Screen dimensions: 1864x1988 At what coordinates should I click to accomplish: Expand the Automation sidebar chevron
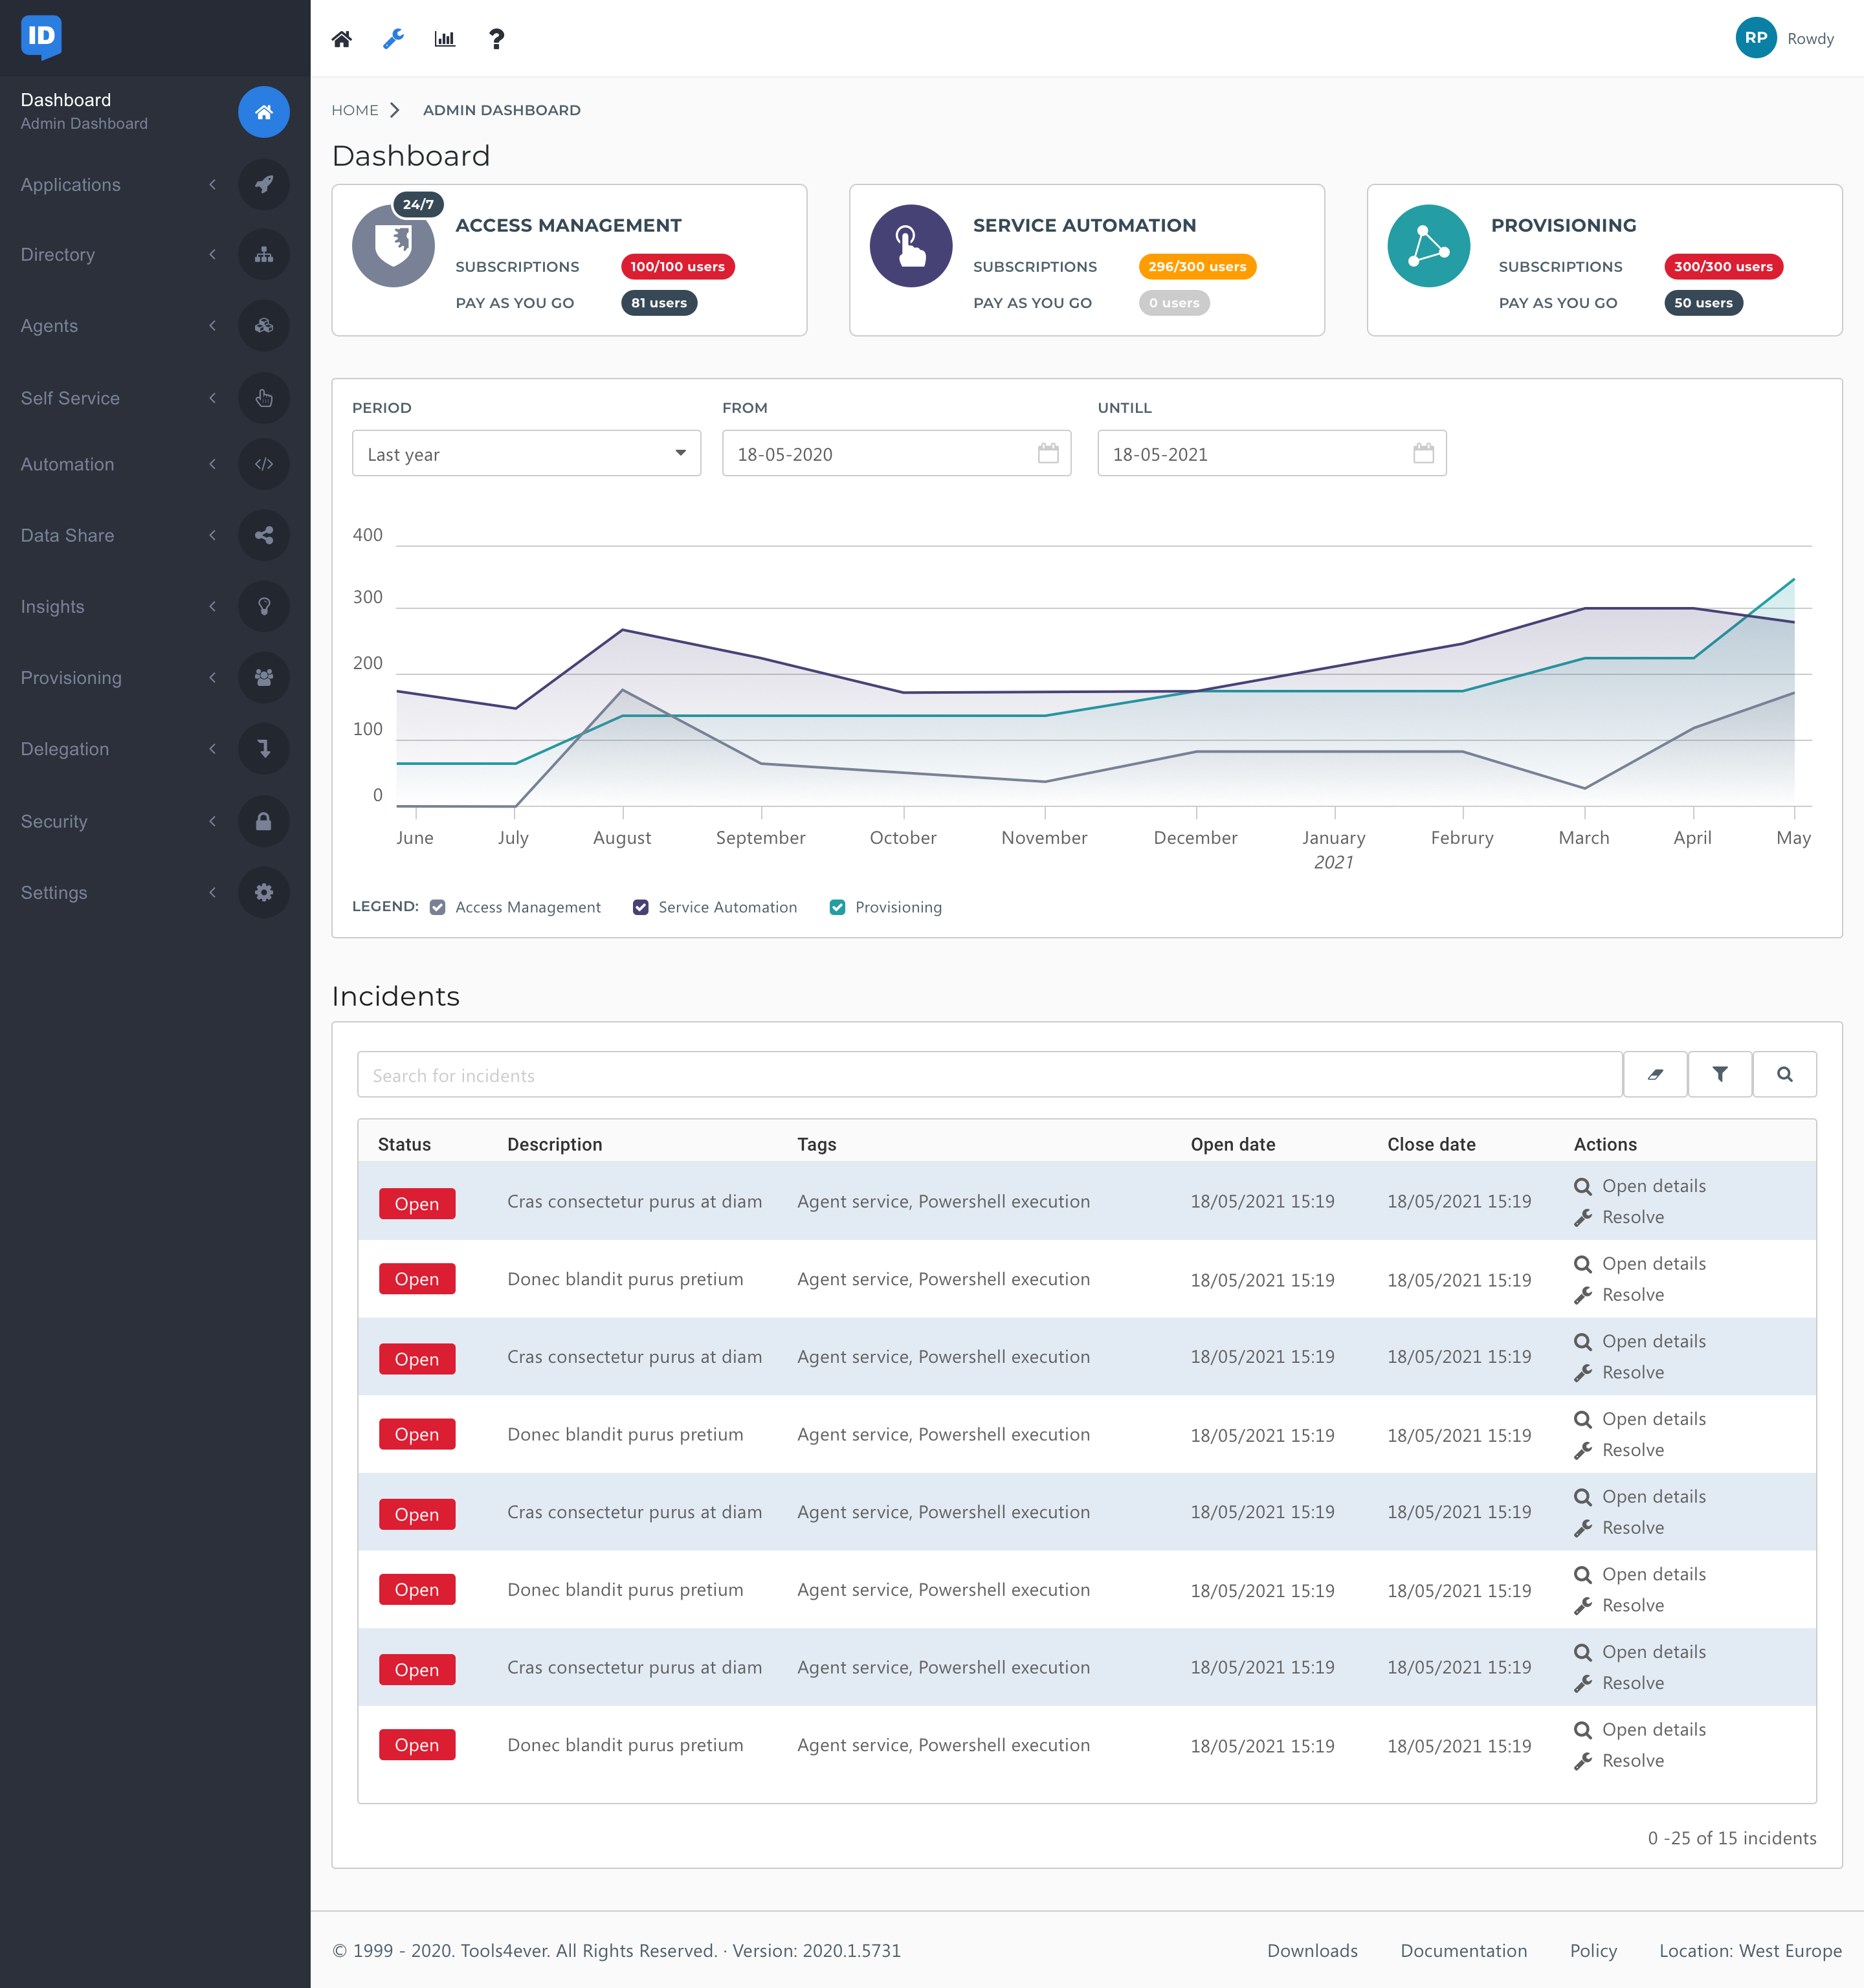212,464
